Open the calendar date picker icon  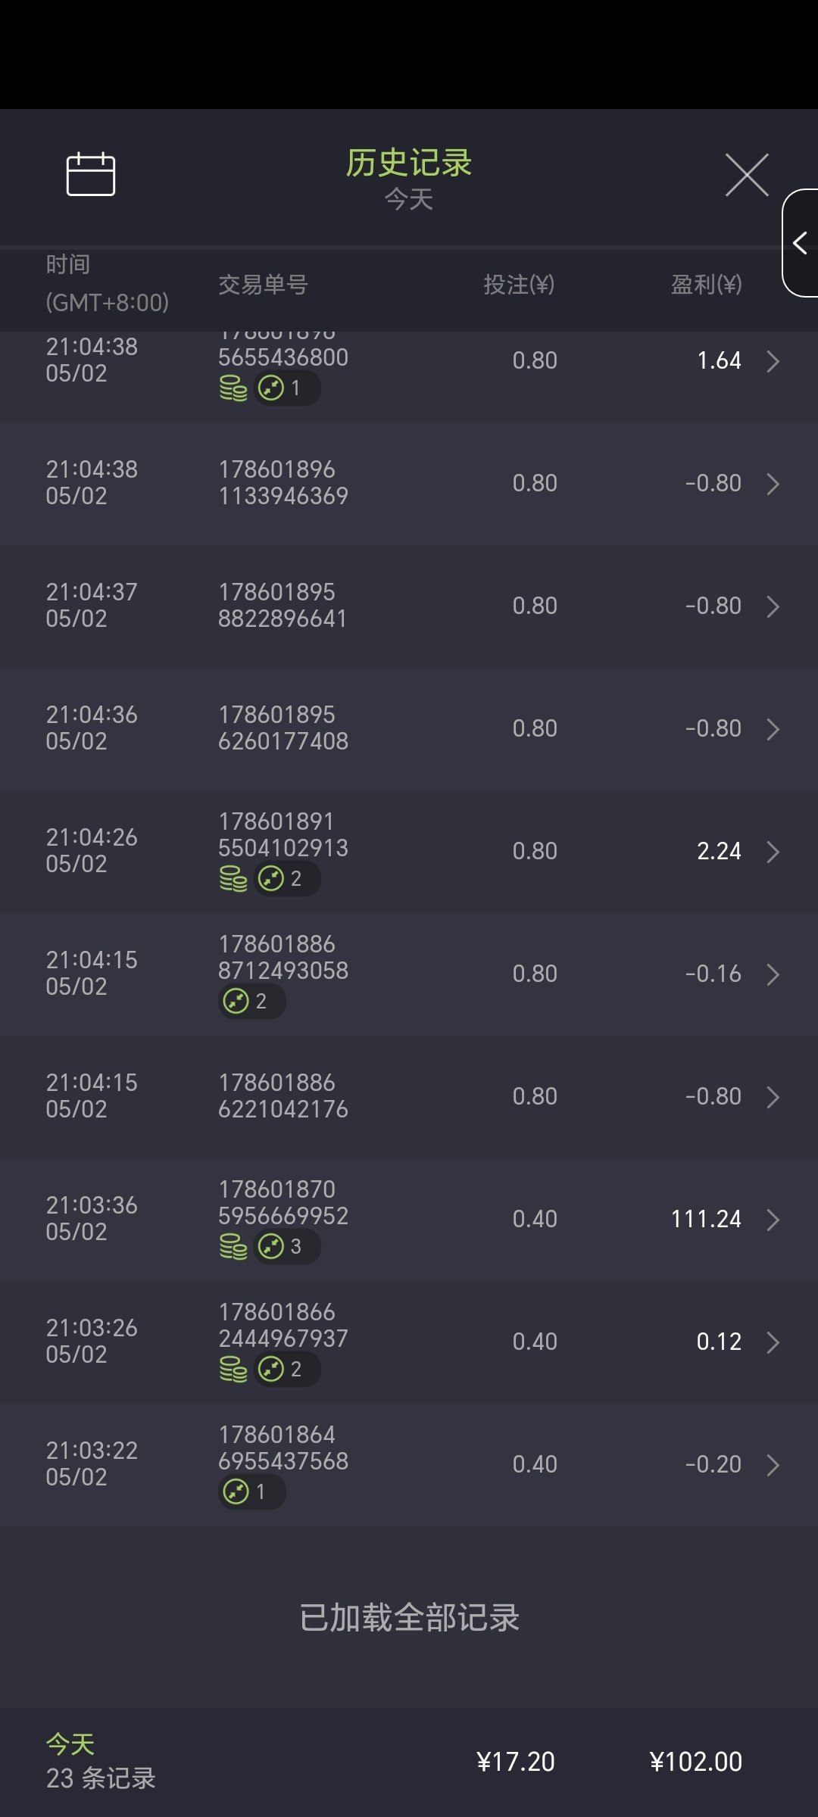(91, 174)
